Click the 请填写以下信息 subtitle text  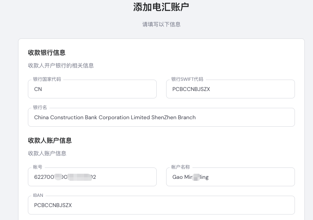point(161,24)
